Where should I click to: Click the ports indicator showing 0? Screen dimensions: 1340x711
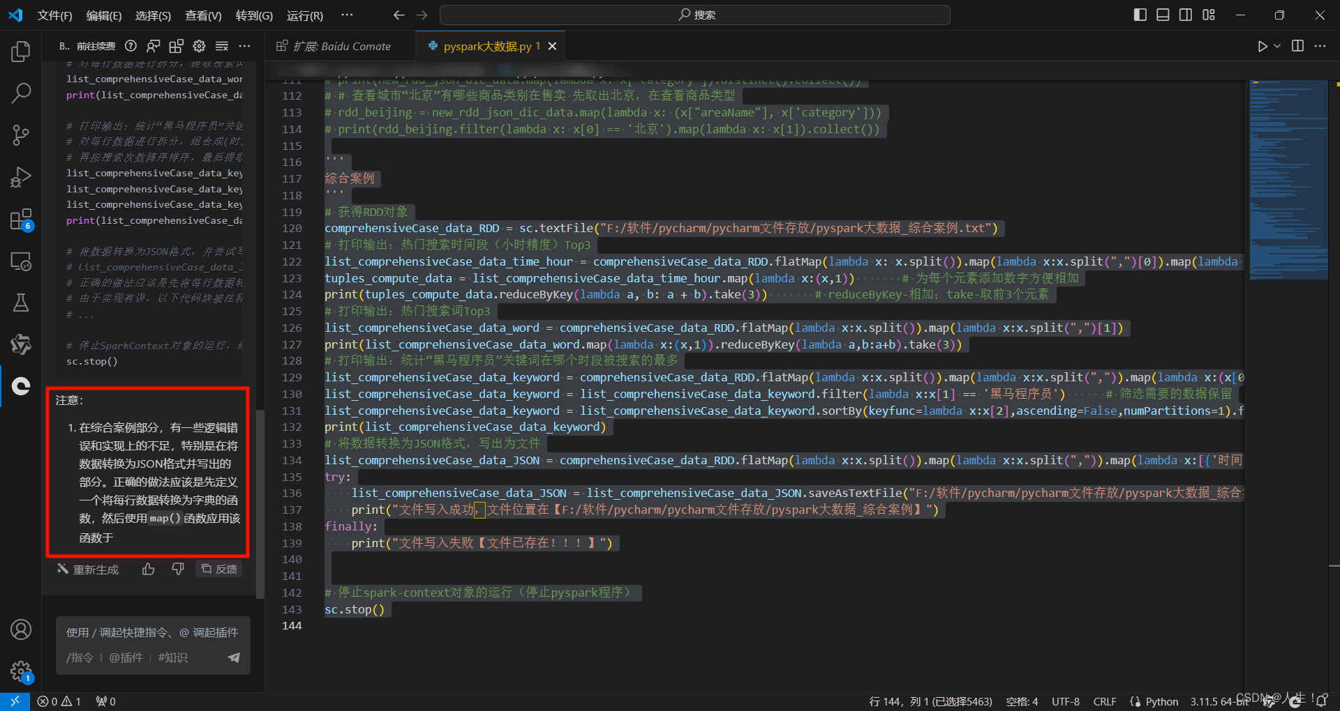[106, 701]
